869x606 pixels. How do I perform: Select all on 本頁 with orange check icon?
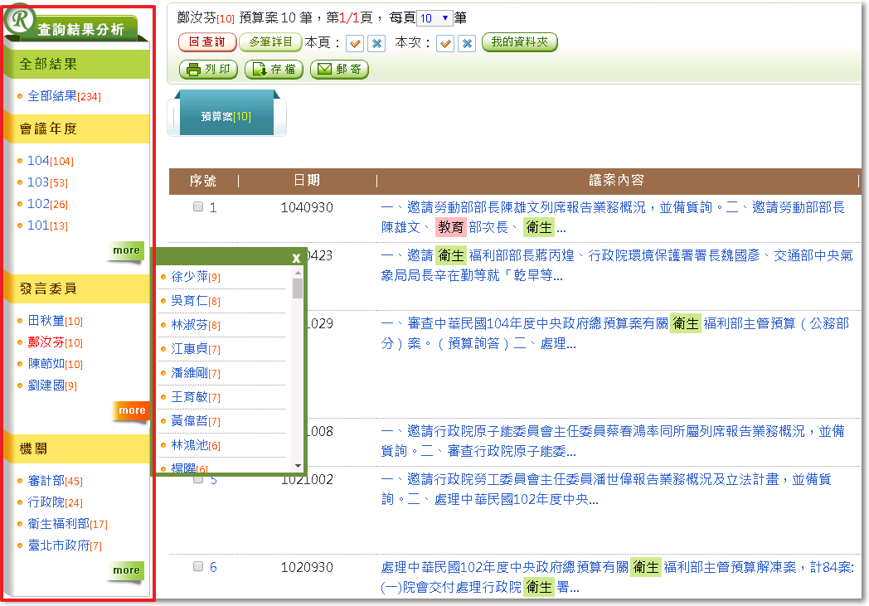click(355, 43)
